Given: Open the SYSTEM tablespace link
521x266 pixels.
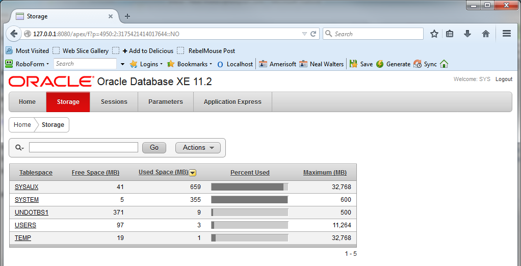Looking at the screenshot, I should click(27, 200).
